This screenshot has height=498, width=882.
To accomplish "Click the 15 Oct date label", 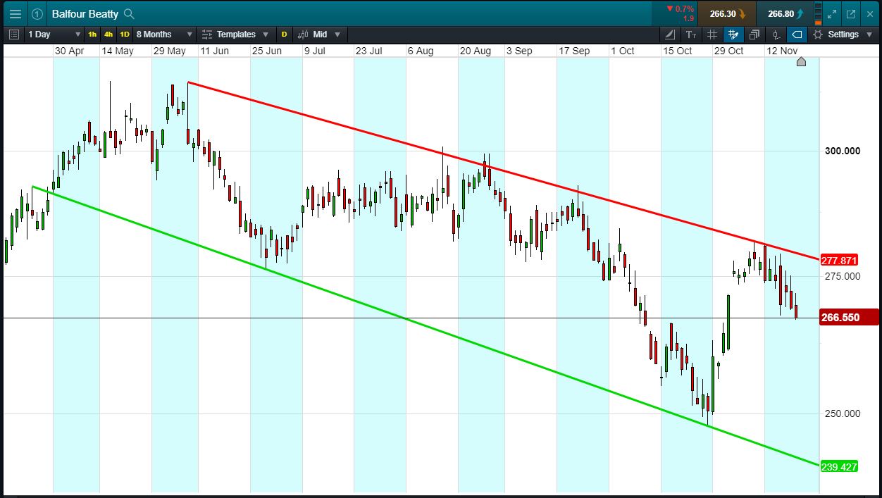I will click(678, 51).
